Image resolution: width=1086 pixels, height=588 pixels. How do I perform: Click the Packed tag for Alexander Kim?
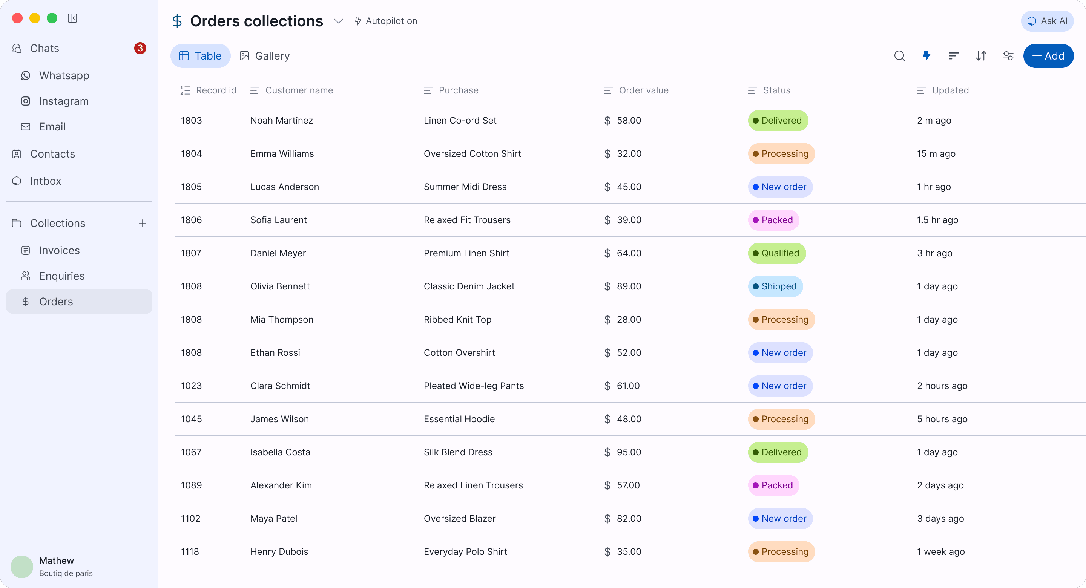click(x=773, y=485)
